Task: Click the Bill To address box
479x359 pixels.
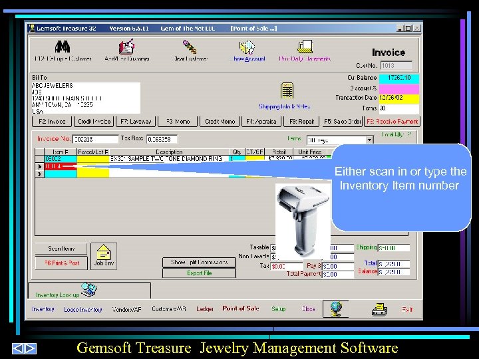Action: point(86,98)
